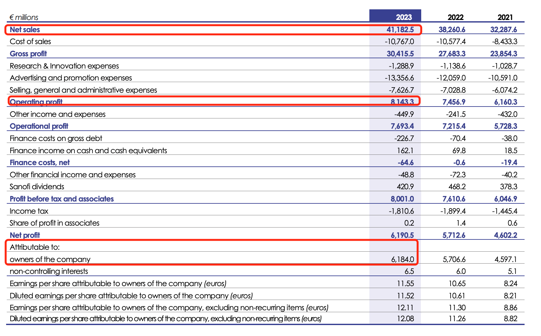Click owners of the company value 6,184.0
This screenshot has width=541, height=336.
[403, 259]
